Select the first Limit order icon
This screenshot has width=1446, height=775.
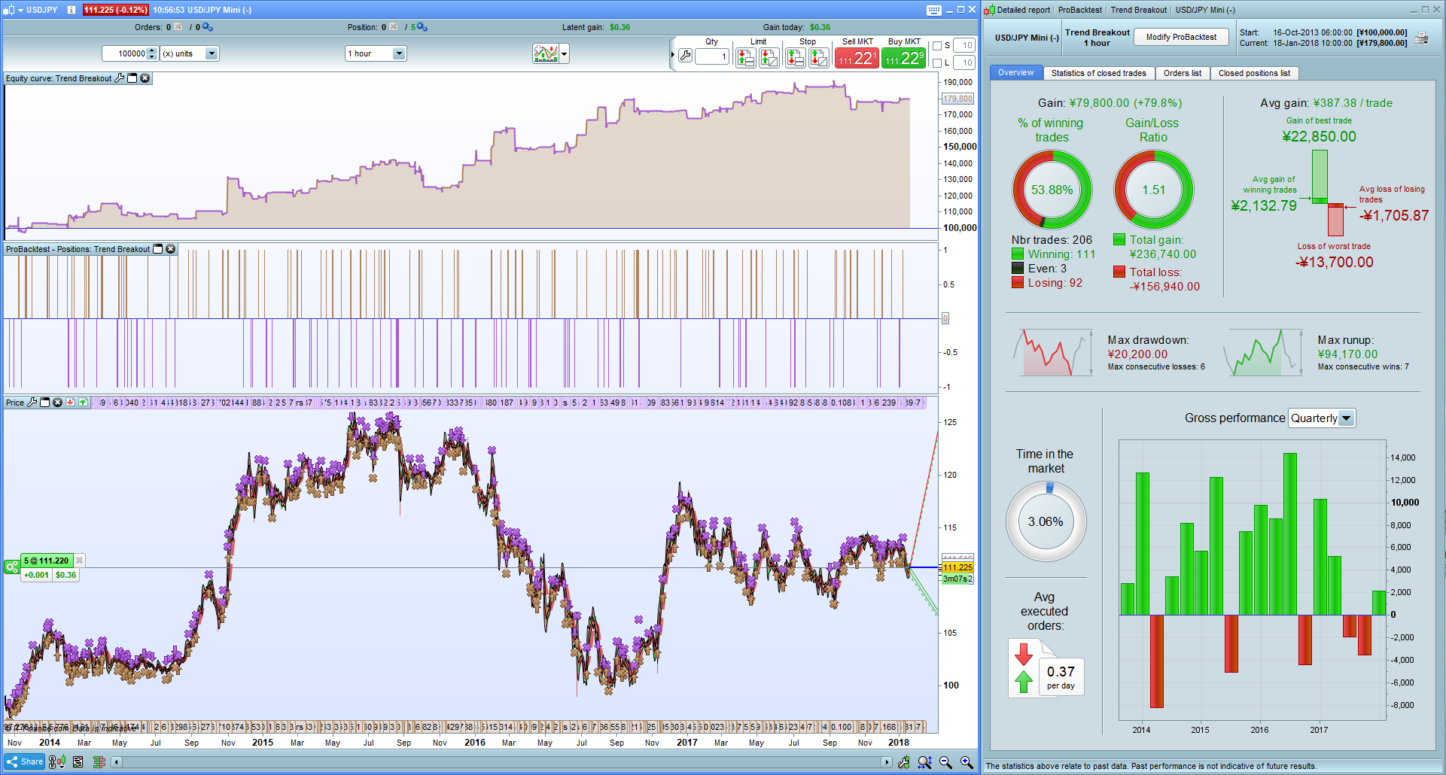pyautogui.click(x=746, y=58)
